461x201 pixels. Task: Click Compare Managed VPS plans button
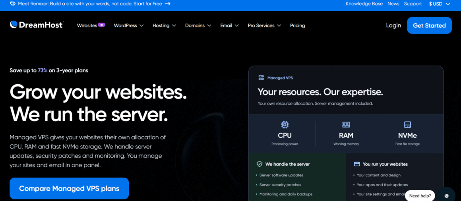pos(69,188)
